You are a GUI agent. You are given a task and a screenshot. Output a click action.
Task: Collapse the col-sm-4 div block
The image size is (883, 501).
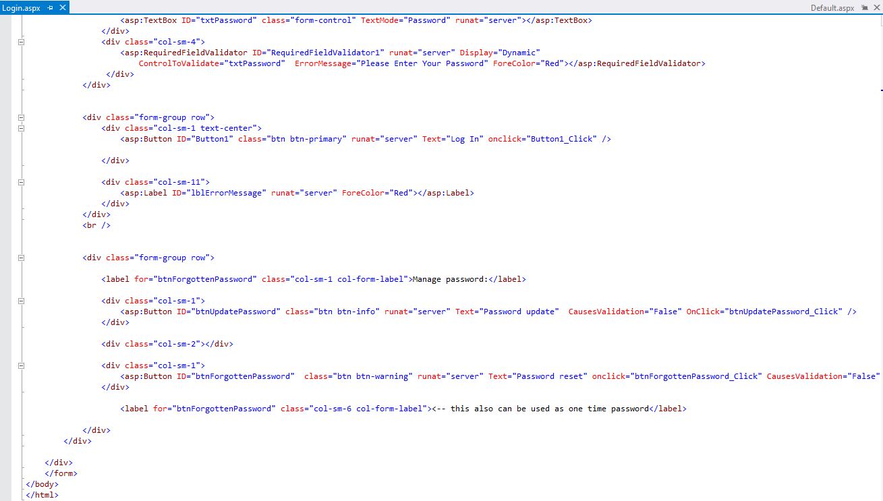click(21, 42)
